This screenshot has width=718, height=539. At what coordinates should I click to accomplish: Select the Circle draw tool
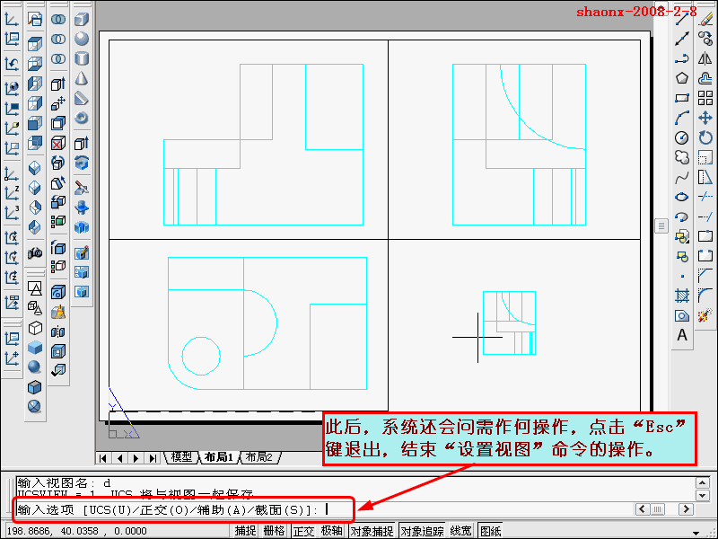682,137
